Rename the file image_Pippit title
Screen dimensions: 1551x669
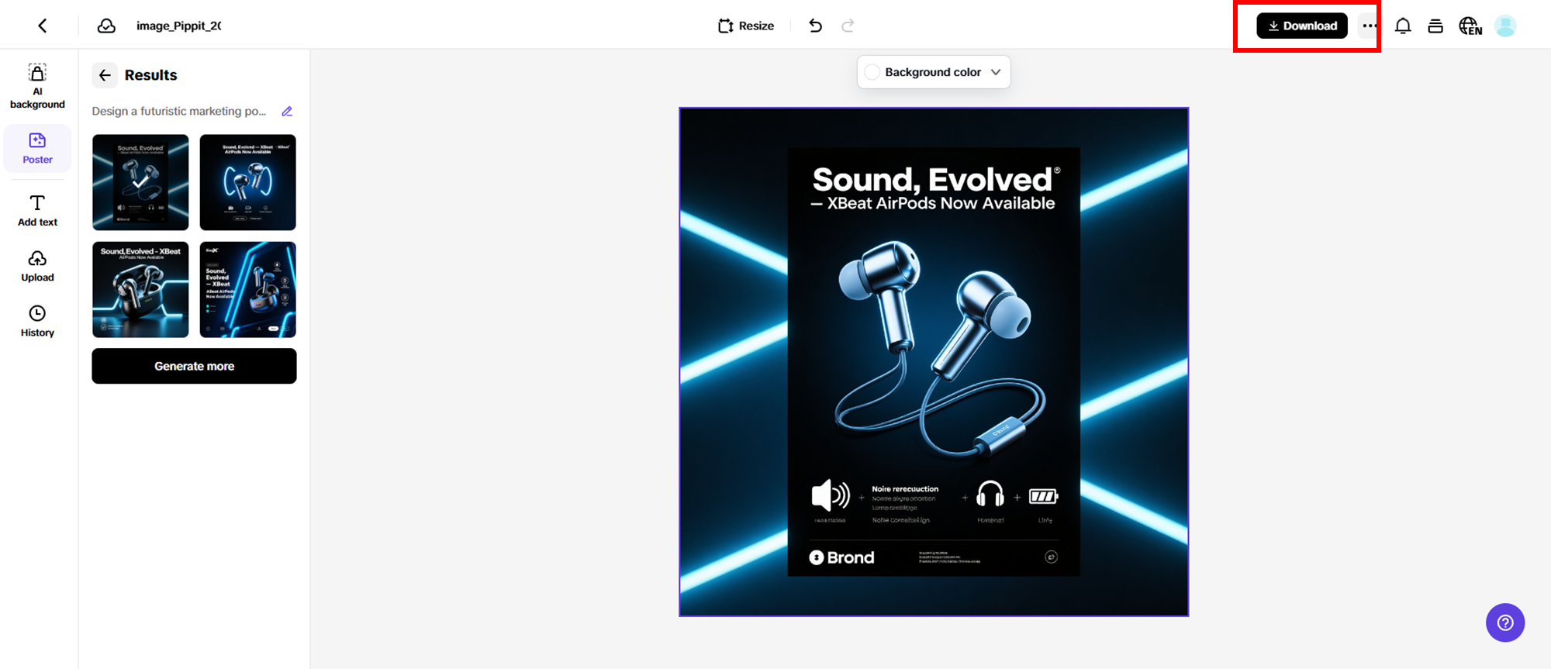(x=179, y=26)
